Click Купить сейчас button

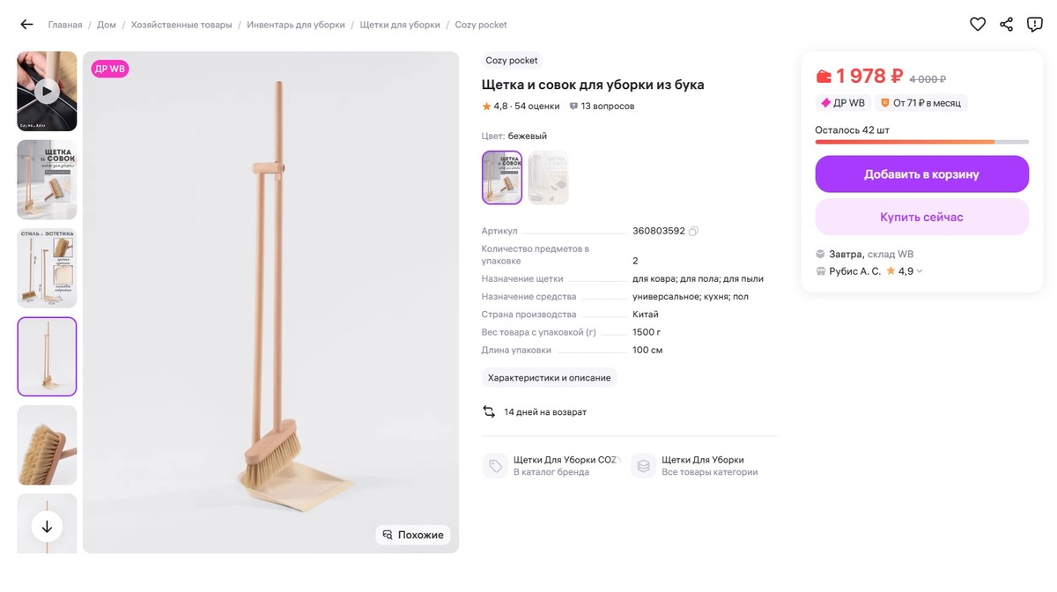point(921,217)
